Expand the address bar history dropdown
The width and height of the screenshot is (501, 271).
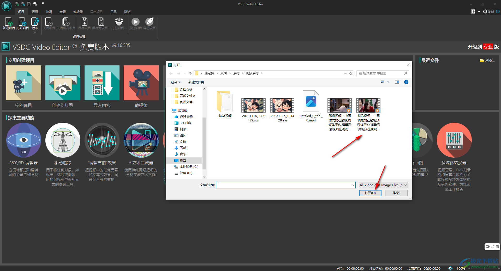point(345,73)
